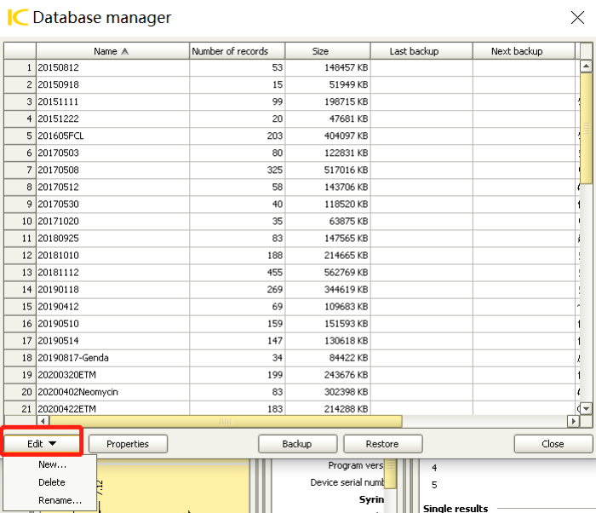The image size is (596, 513).
Task: Click the 84422 KB size cell
Action: 328,358
